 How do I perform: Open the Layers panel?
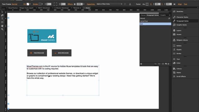pos(179,30)
